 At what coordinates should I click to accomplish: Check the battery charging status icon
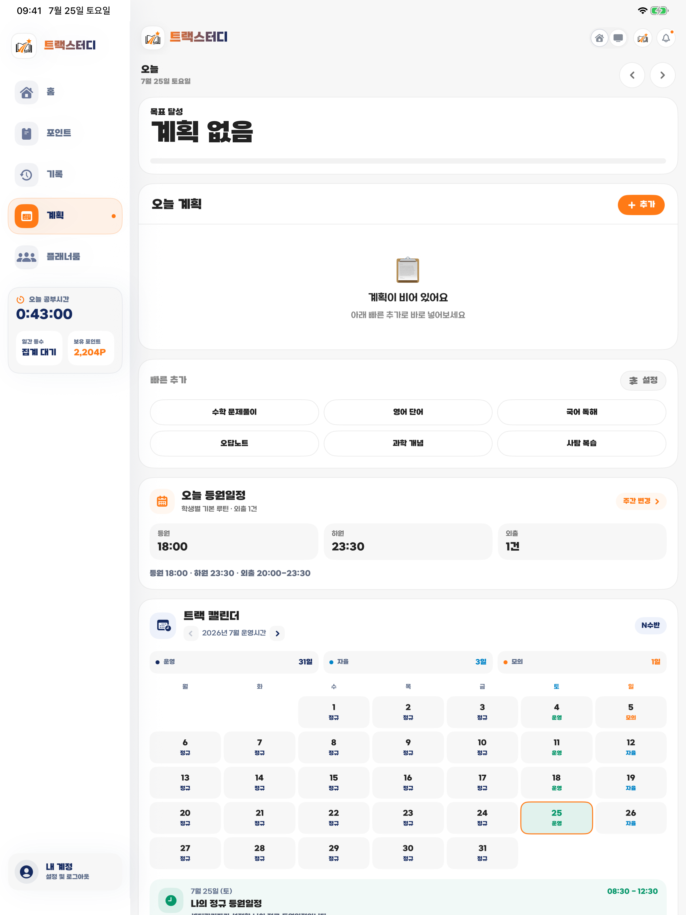659,11
